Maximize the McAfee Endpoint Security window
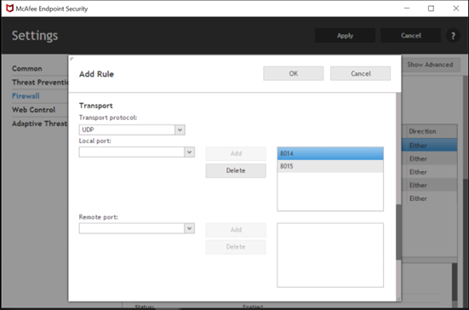Screen dimensions: 469x310 click(431, 9)
